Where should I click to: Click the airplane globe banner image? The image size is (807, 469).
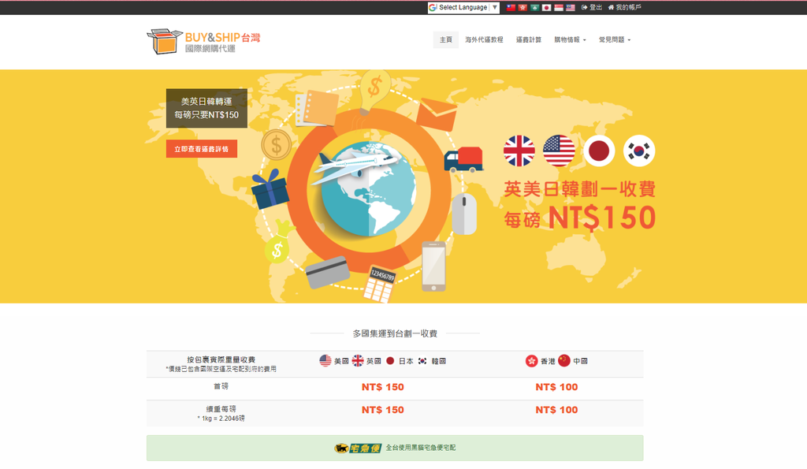(x=367, y=187)
